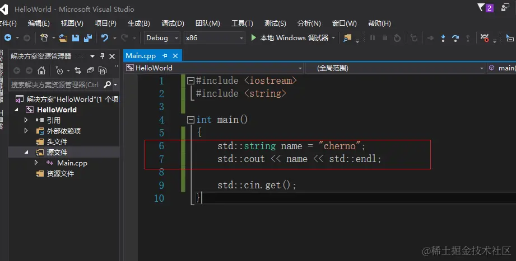This screenshot has width=516, height=261.
Task: Open the 工具(T) menu
Action: pyautogui.click(x=242, y=23)
